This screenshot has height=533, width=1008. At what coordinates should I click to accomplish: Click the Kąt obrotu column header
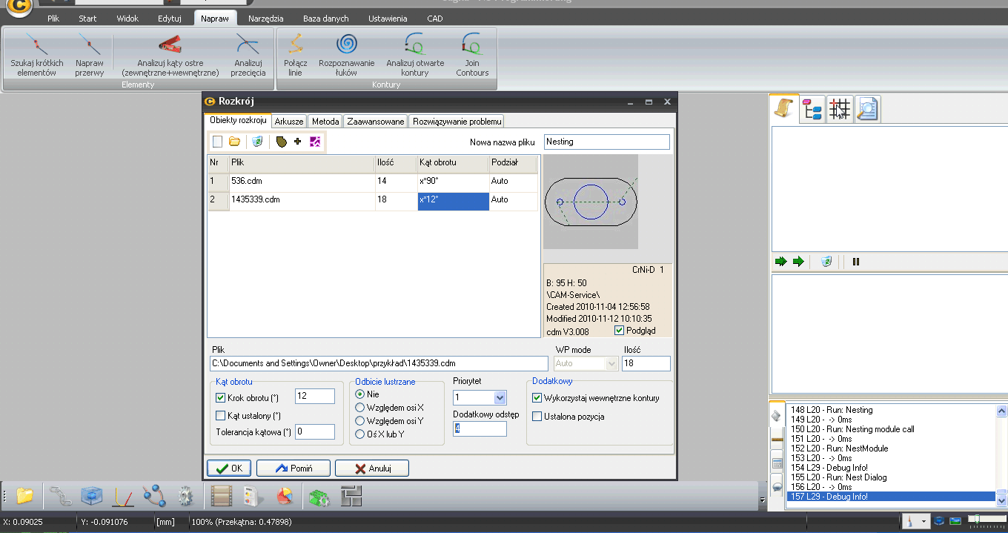[452, 162]
